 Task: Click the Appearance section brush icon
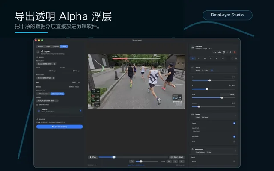point(192,149)
